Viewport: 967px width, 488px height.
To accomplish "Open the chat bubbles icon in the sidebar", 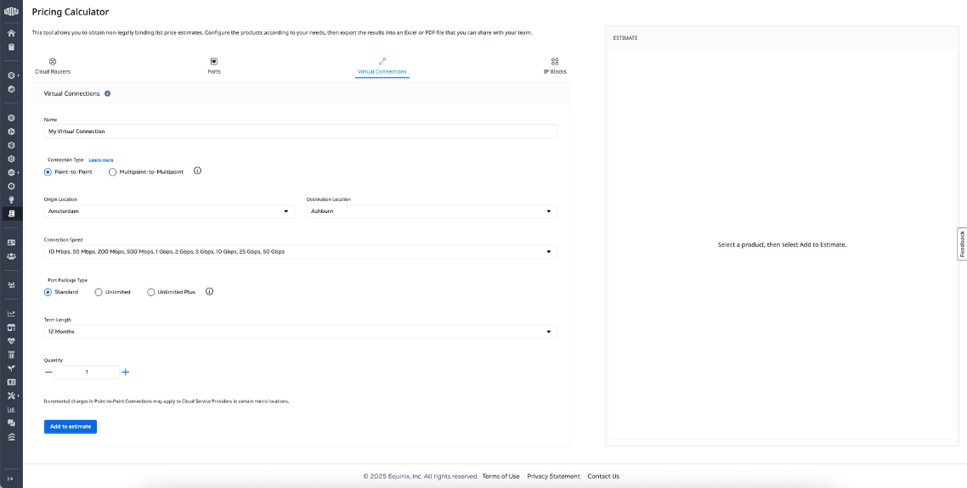I will click(x=11, y=423).
